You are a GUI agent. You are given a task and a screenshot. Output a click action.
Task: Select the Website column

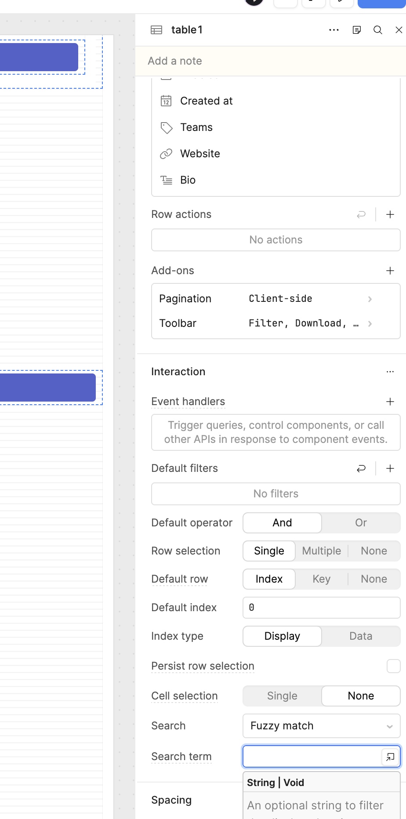(200, 154)
